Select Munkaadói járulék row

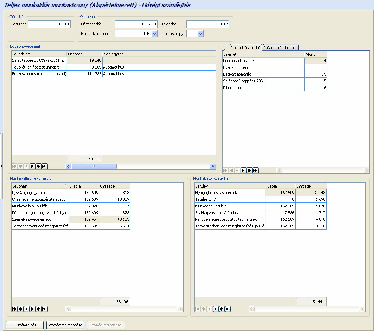pyautogui.click(x=261, y=206)
